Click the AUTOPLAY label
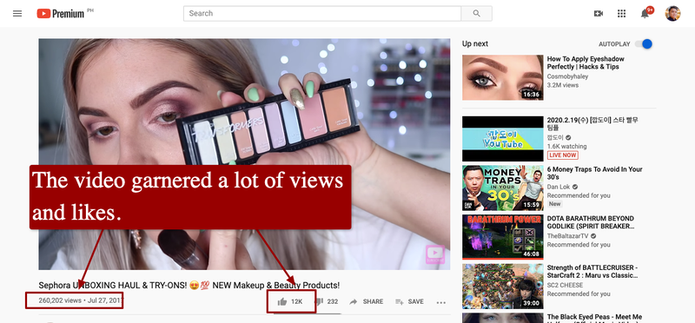Screen dimensions: 695x323 pyautogui.click(x=614, y=44)
